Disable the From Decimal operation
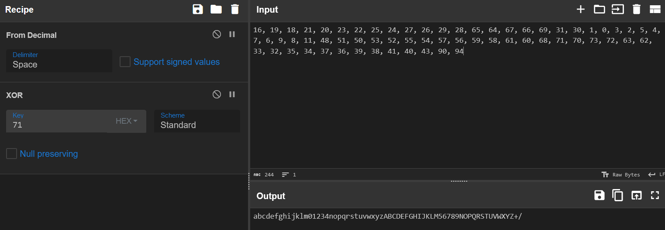The height and width of the screenshot is (230, 665). tap(217, 34)
